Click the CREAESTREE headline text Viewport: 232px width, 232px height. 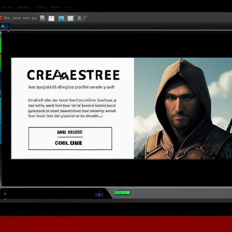[x=73, y=75]
